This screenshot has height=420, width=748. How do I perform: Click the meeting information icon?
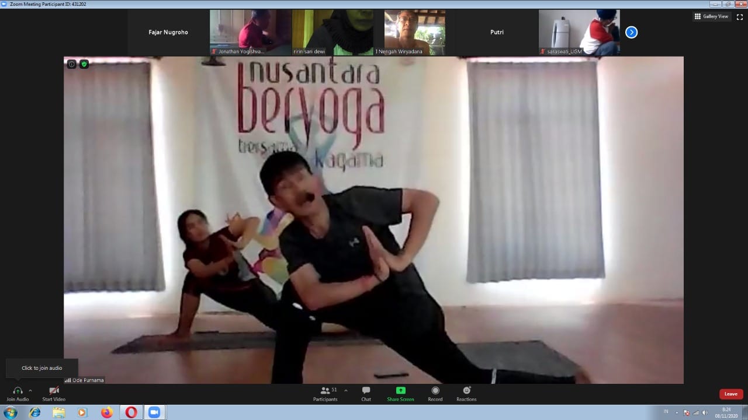71,64
